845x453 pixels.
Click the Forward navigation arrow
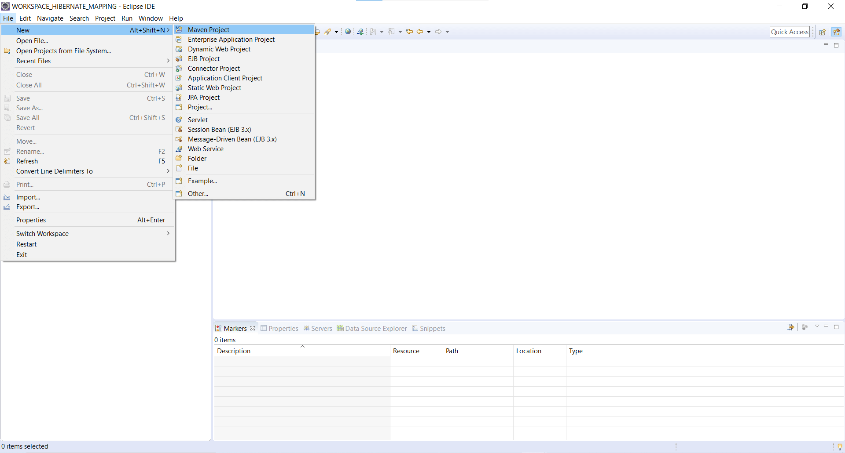(439, 31)
